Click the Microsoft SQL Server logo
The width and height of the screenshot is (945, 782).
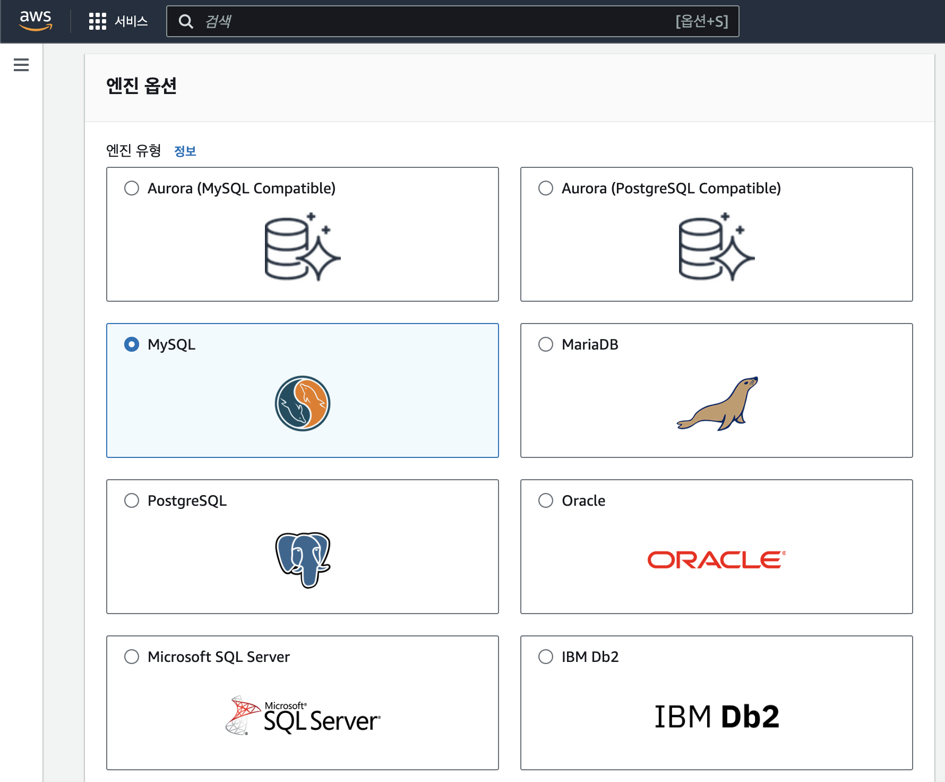(x=303, y=716)
